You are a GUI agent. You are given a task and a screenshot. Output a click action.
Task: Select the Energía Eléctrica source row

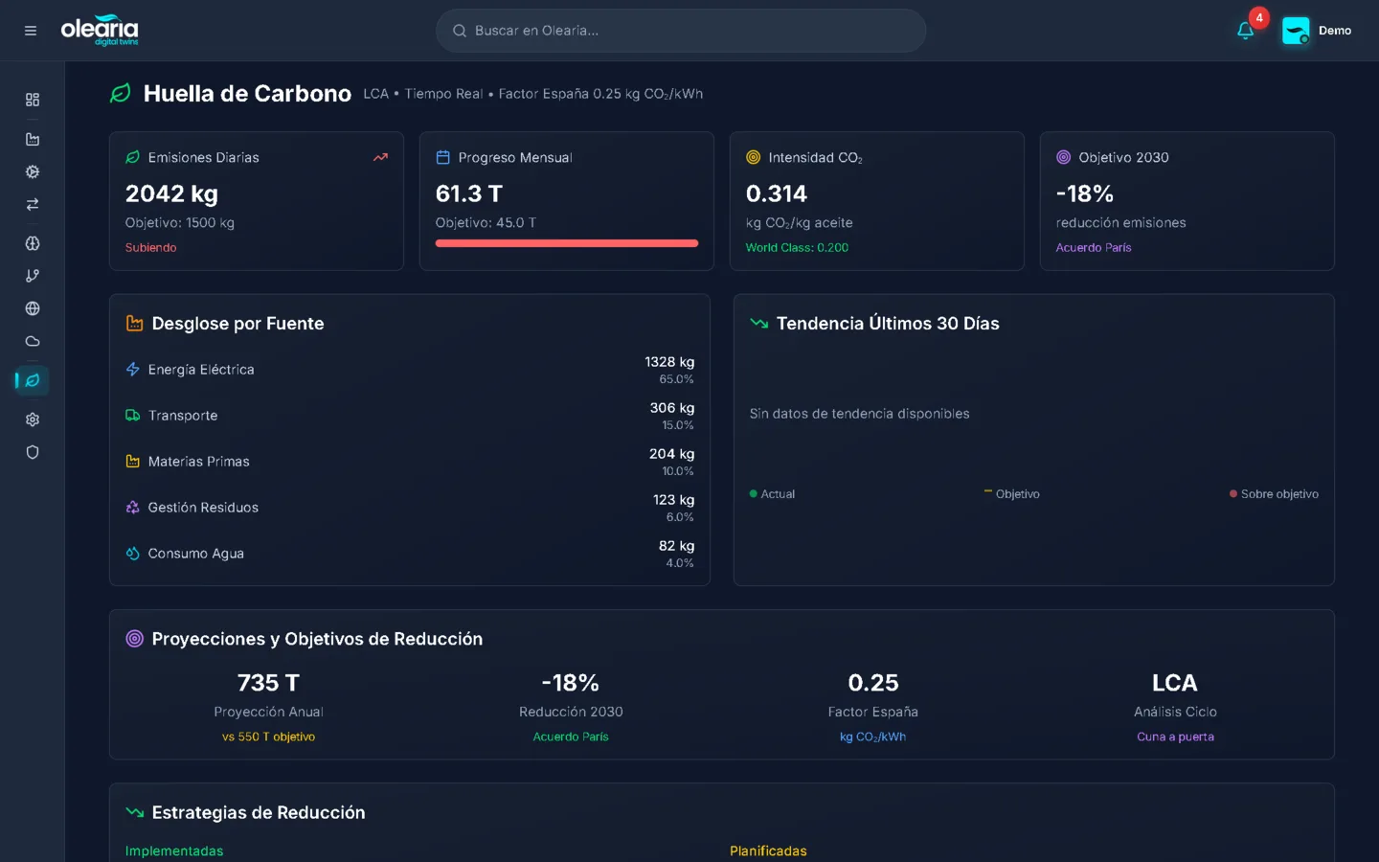[409, 370]
